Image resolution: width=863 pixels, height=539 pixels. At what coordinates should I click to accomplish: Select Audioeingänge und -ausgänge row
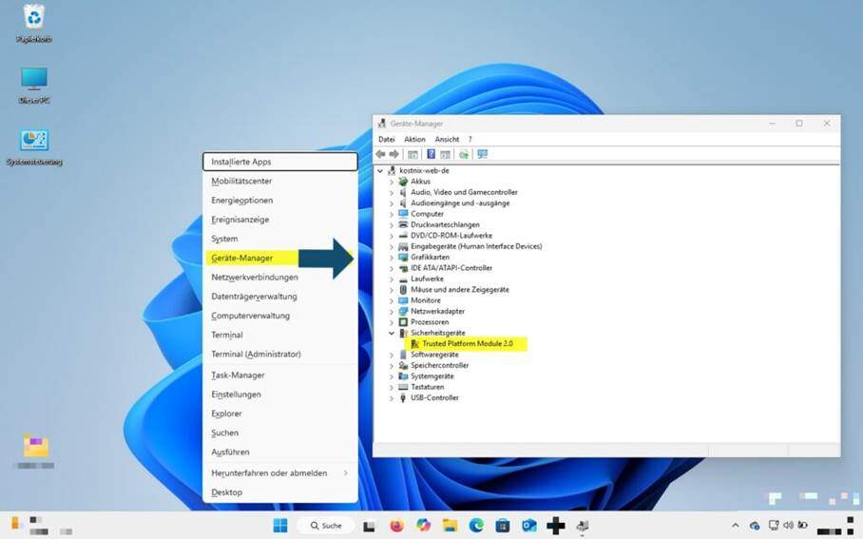point(460,203)
